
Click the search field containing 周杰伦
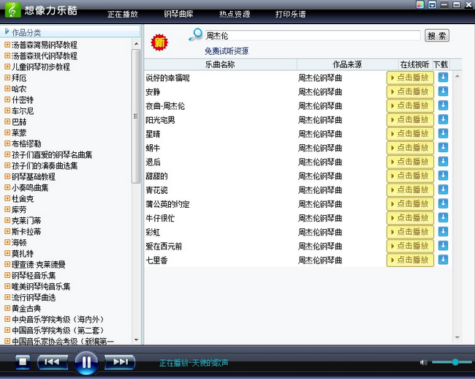click(313, 36)
